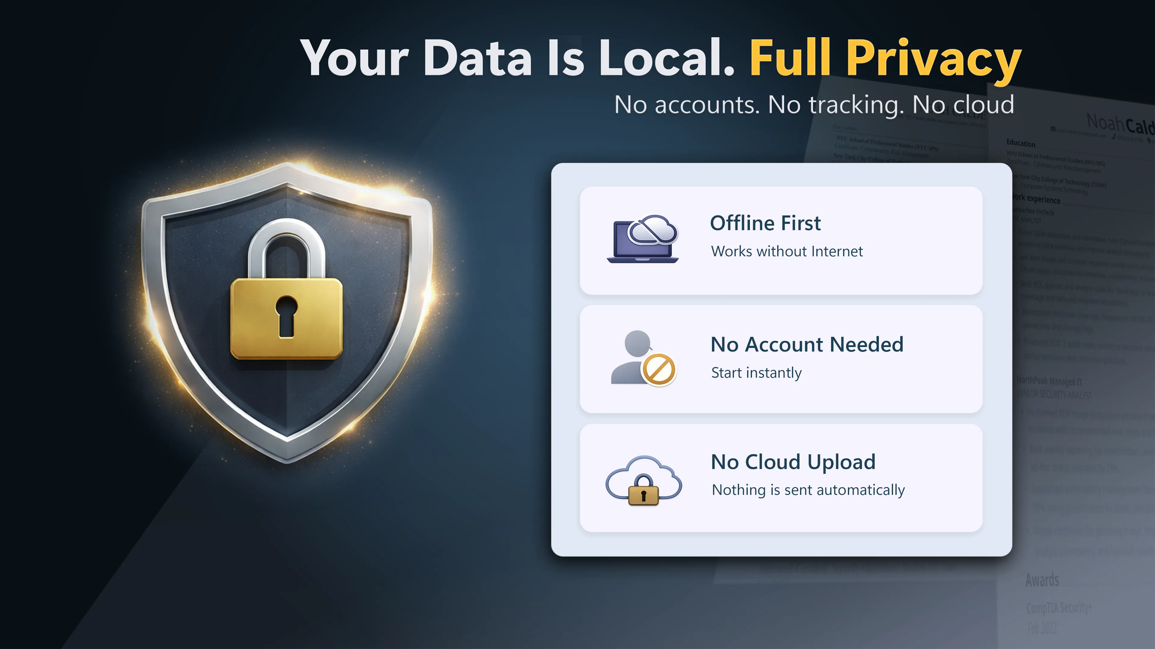1155x649 pixels.
Task: Click the Awards section on background resume
Action: point(1042,580)
